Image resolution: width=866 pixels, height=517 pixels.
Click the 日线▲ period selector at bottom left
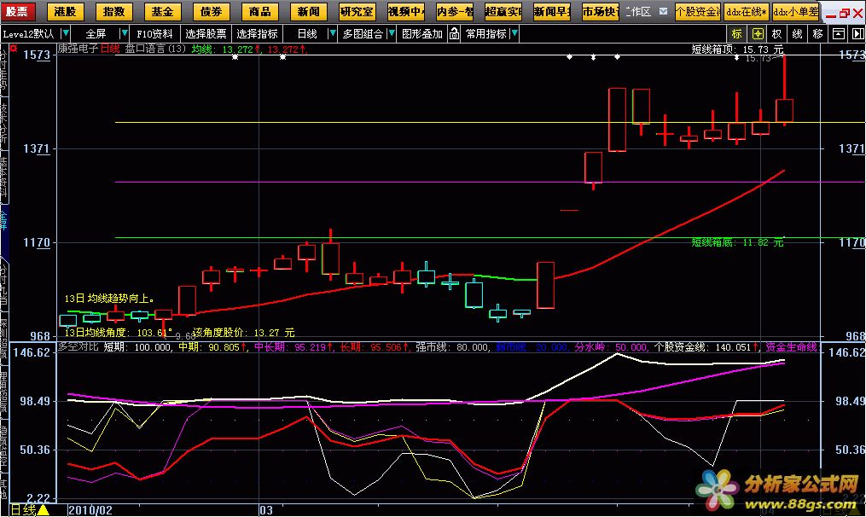coord(31,510)
